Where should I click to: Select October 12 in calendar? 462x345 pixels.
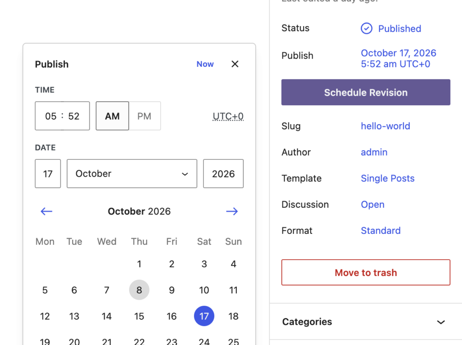tap(45, 316)
